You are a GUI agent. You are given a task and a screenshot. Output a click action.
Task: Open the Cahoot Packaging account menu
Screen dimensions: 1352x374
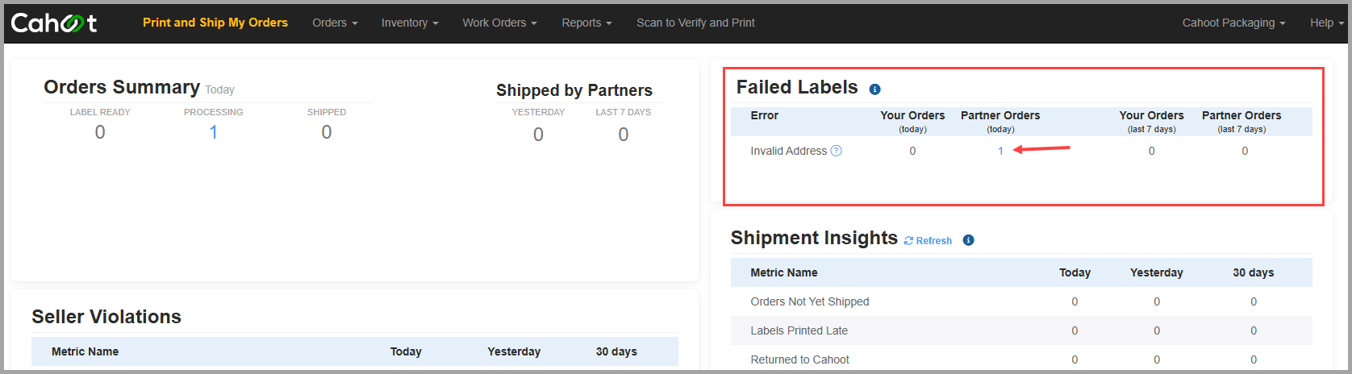[x=1234, y=23]
